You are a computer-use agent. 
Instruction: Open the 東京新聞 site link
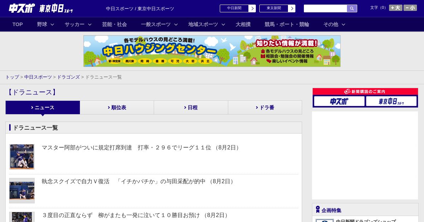(274, 8)
